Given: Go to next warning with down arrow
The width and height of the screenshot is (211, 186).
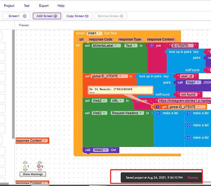Looking at the screenshot, I should 25,170.
